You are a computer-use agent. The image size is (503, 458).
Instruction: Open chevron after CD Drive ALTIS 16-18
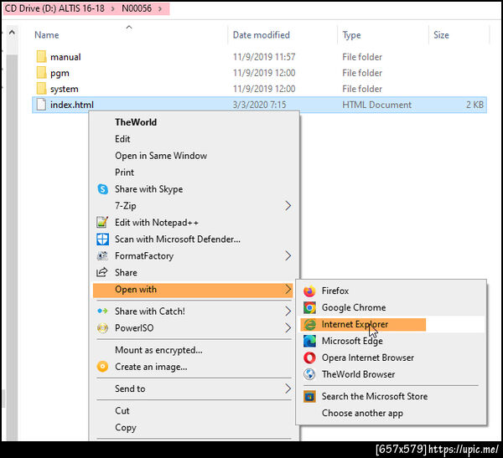click(112, 8)
